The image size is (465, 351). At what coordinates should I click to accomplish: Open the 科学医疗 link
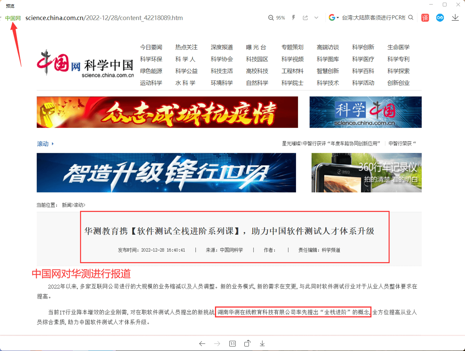coord(363,59)
